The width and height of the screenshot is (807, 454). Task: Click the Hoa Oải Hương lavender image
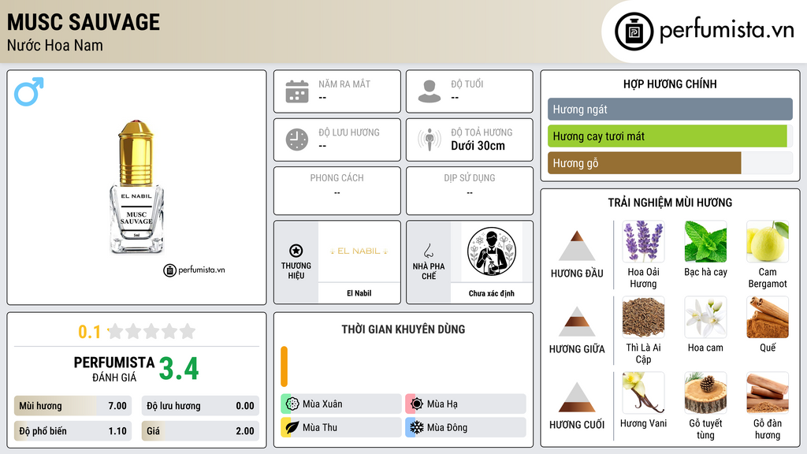(643, 241)
